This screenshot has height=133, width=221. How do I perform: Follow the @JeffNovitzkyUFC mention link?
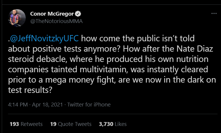[45, 39]
